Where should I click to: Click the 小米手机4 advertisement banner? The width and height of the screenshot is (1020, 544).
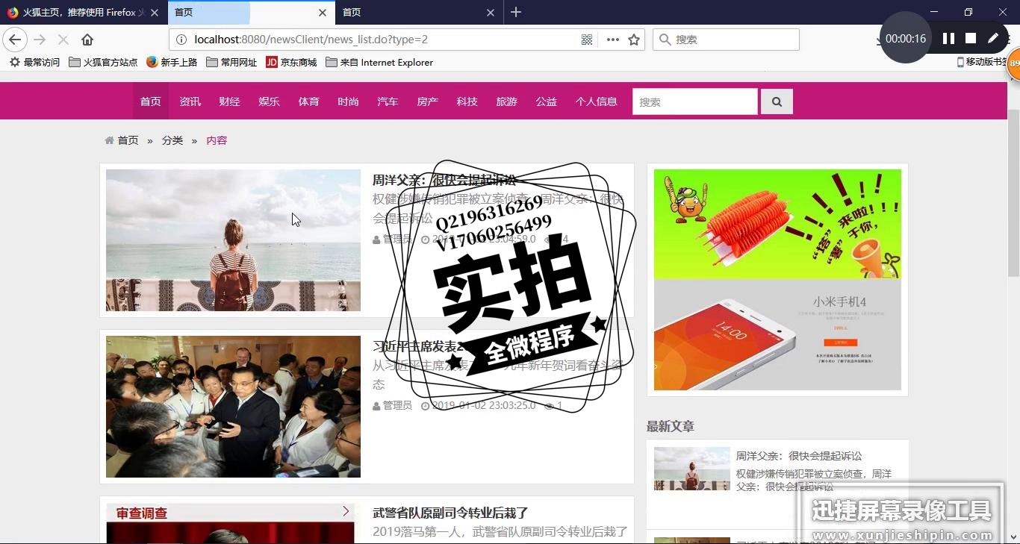(x=777, y=334)
